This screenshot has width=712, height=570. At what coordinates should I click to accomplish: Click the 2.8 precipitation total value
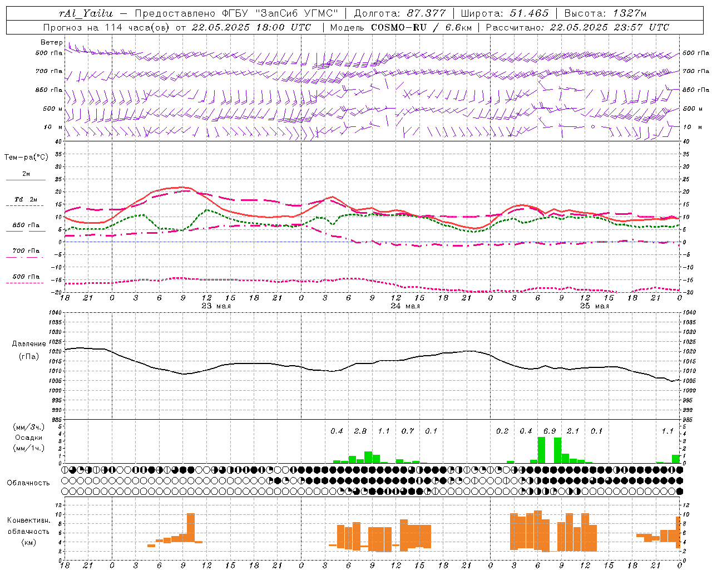tap(360, 431)
